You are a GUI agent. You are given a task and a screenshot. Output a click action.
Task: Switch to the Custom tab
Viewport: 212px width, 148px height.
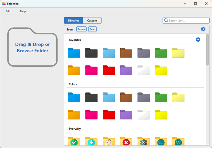click(x=92, y=21)
